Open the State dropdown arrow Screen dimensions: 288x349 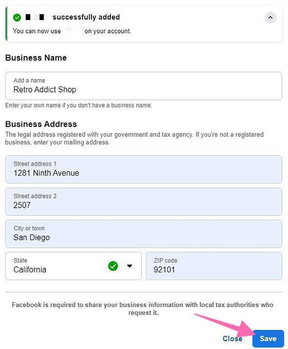(x=129, y=266)
